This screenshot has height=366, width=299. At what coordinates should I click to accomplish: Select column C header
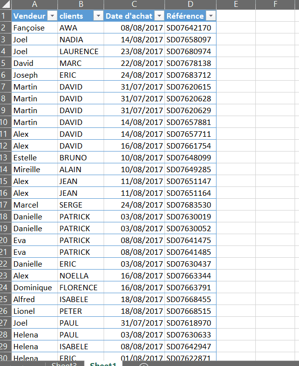(134, 4)
